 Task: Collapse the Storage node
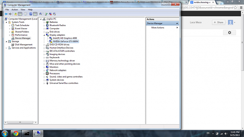click(7, 42)
